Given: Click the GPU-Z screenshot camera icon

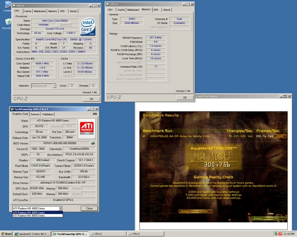Looking at the screenshot, I should pyautogui.click(x=95, y=114).
